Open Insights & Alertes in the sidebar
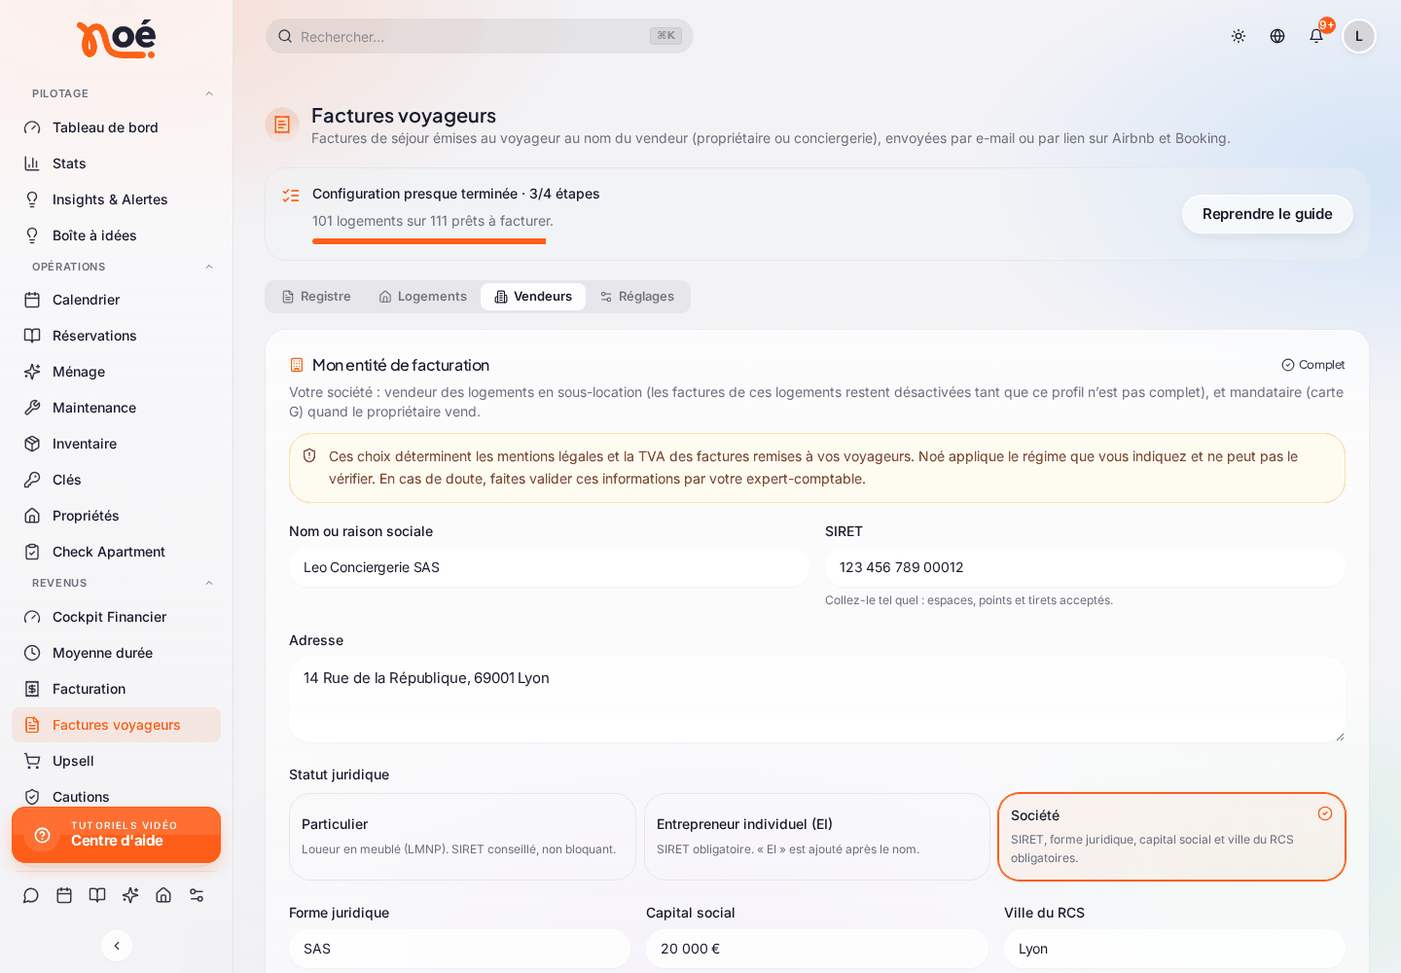The width and height of the screenshot is (1401, 973). pyautogui.click(x=116, y=199)
